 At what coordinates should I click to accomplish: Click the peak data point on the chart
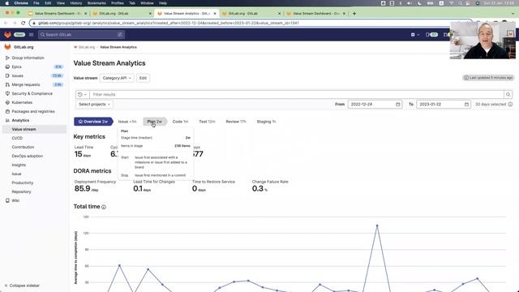[377, 225]
